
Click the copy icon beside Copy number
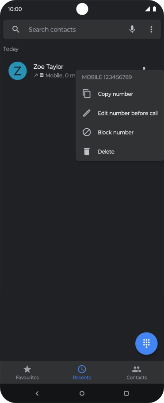point(87,94)
